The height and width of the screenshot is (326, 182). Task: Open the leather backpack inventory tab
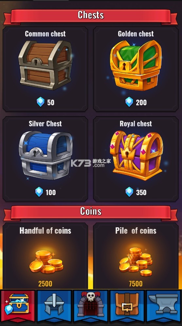coord(127,306)
